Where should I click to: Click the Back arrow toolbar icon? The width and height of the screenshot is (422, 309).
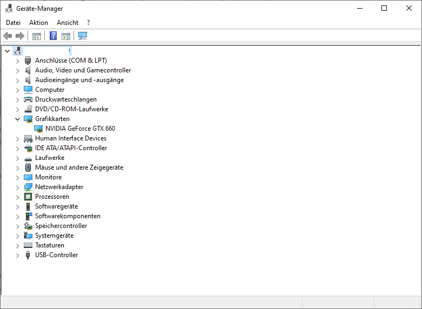[8, 36]
